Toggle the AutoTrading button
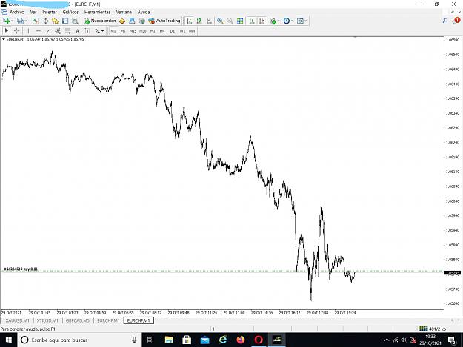Image resolution: width=463 pixels, height=347 pixels. coord(164,21)
